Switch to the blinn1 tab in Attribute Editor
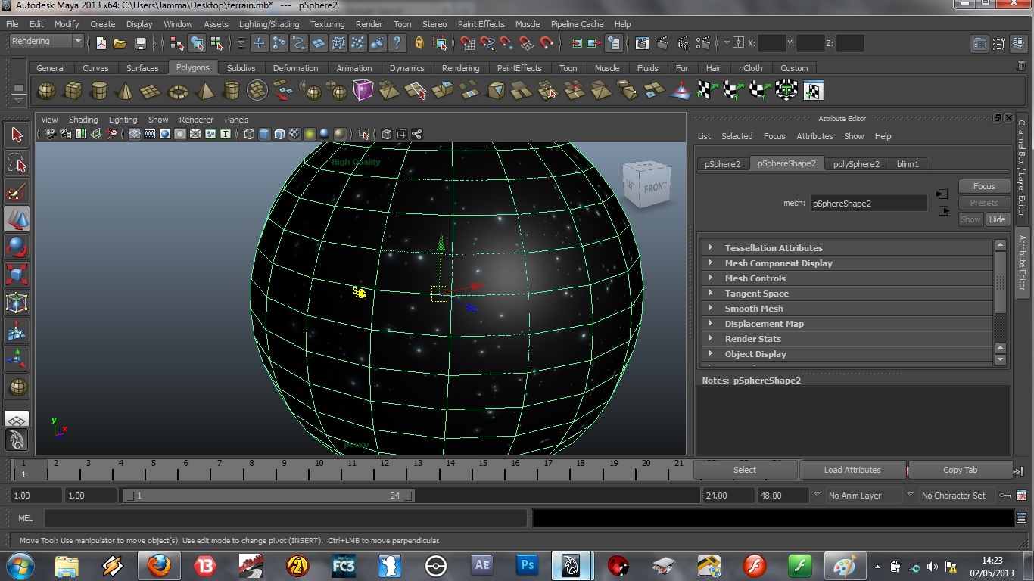The height and width of the screenshot is (581, 1034). (908, 163)
